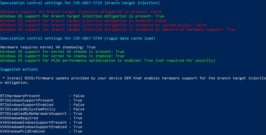Click the Suggested actions heading
Image resolution: width=266 pixels, height=135 pixels.
pos(19,69)
